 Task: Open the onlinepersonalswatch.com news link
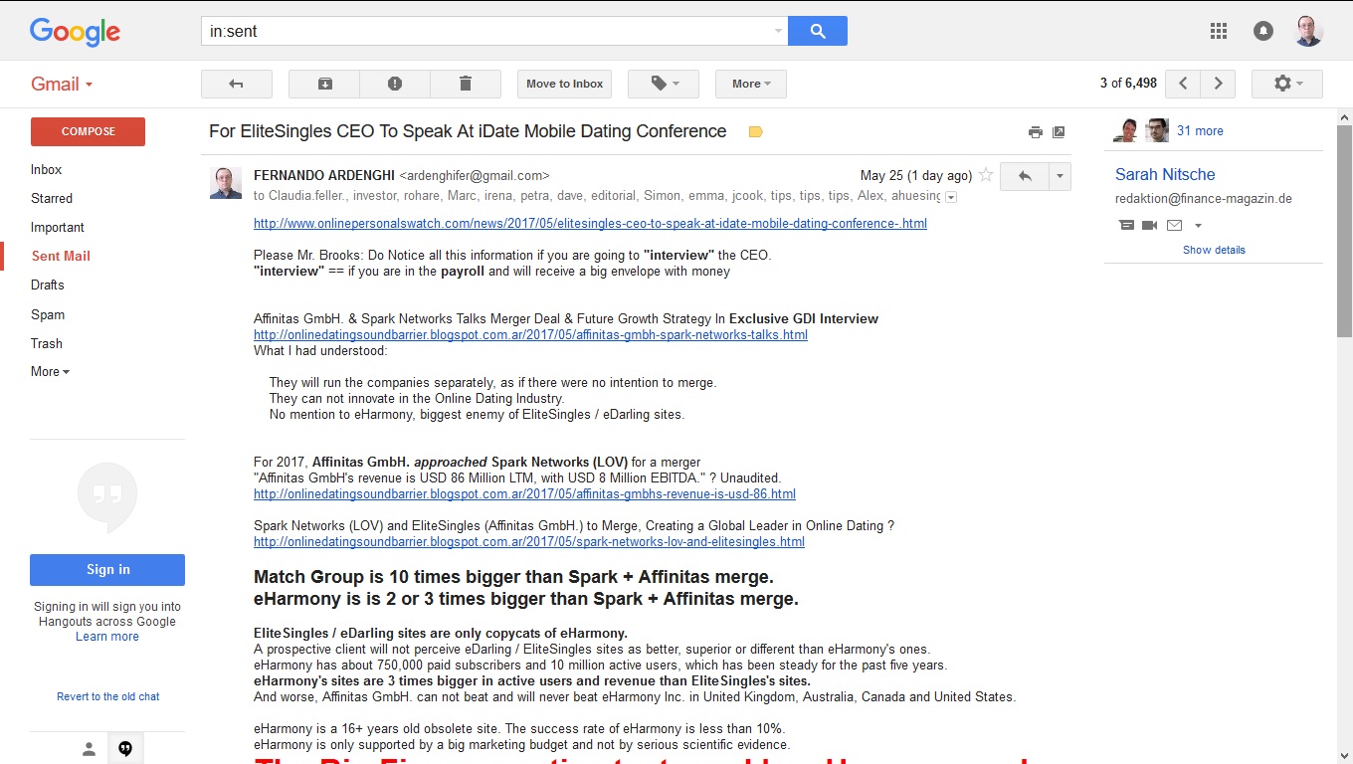[590, 223]
